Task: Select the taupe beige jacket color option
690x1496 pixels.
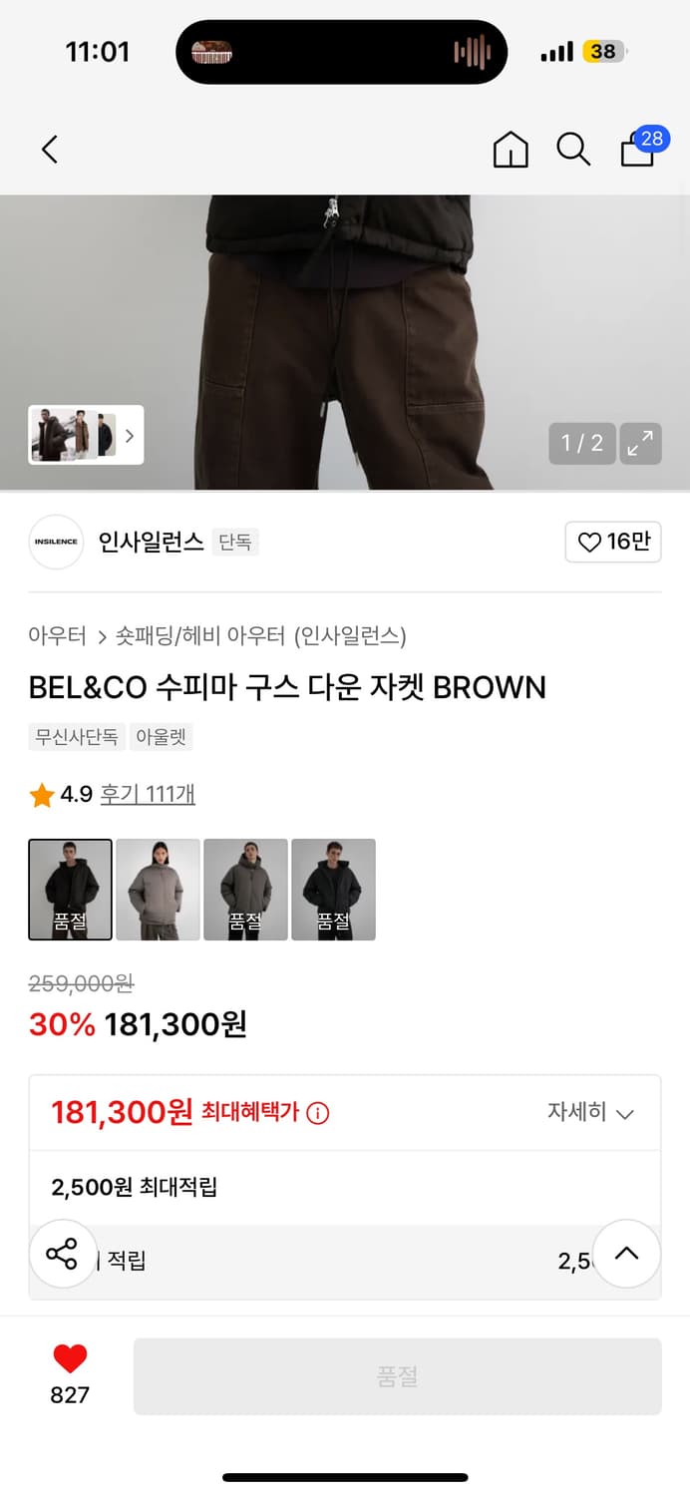Action: (158, 890)
